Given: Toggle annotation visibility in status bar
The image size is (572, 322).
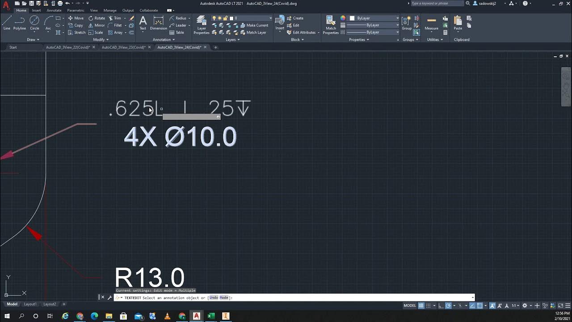Looking at the screenshot, I should (x=492, y=306).
